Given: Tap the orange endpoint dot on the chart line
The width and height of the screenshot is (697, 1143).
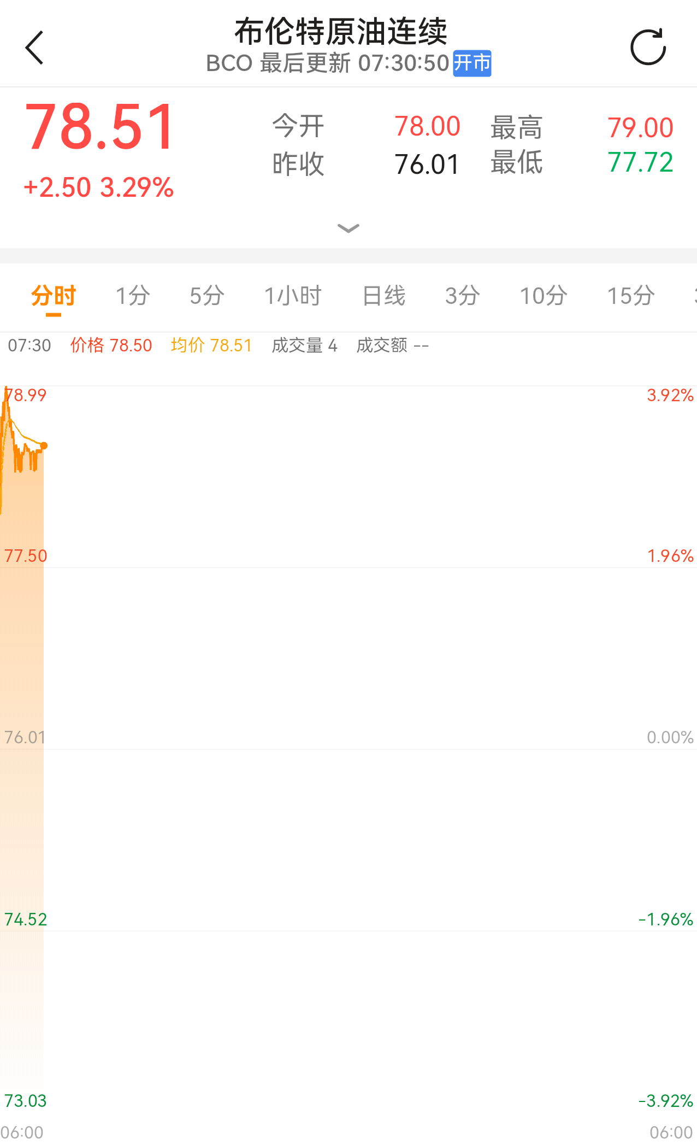Looking at the screenshot, I should point(44,446).
